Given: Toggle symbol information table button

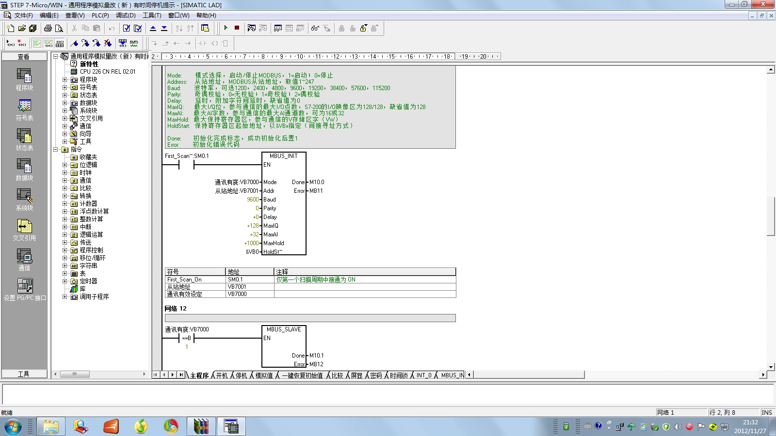Looking at the screenshot, I should [60, 43].
